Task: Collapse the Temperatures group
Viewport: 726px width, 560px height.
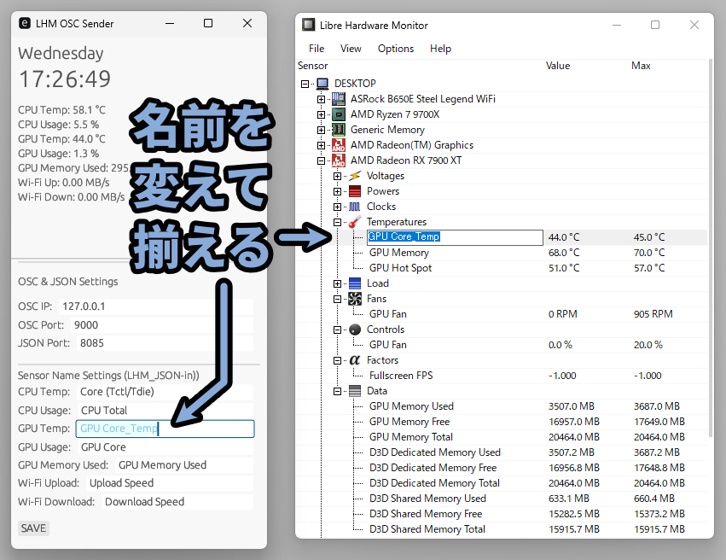Action: 337,222
